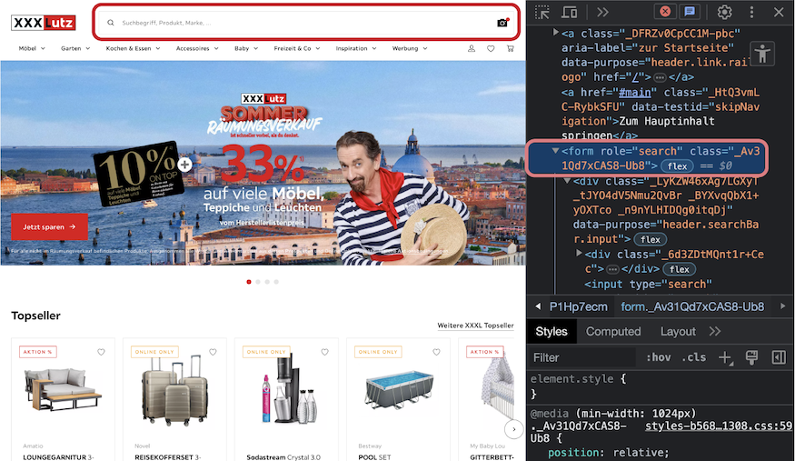Click the search magnifier icon
The image size is (795, 461).
110,23
